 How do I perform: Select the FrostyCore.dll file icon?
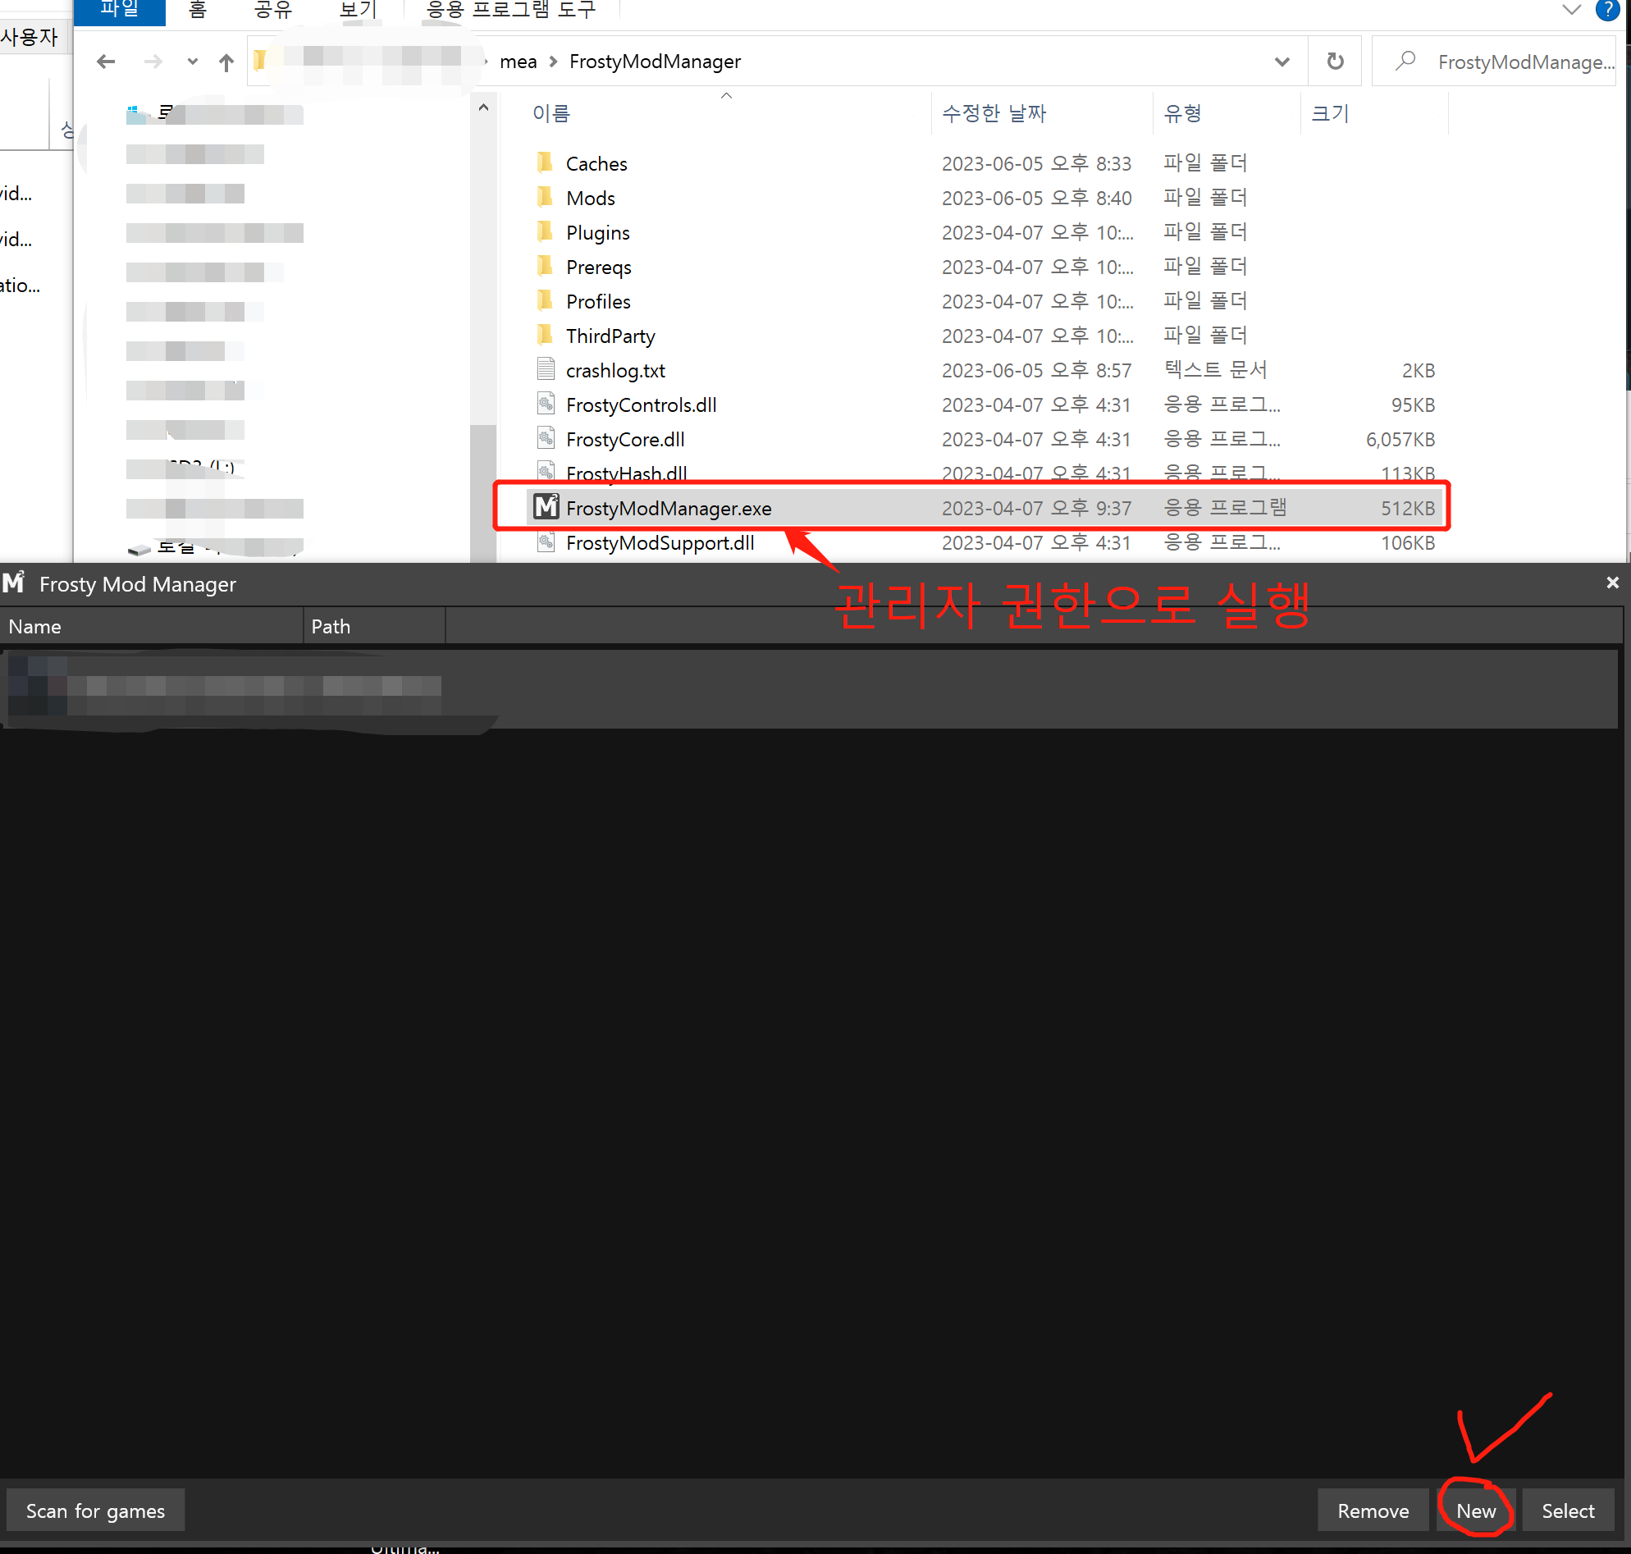coord(546,438)
